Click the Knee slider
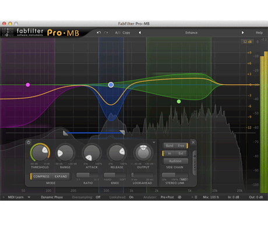Image resolution: width=268 pixels, height=242 pixels. pyautogui.click(x=115, y=175)
